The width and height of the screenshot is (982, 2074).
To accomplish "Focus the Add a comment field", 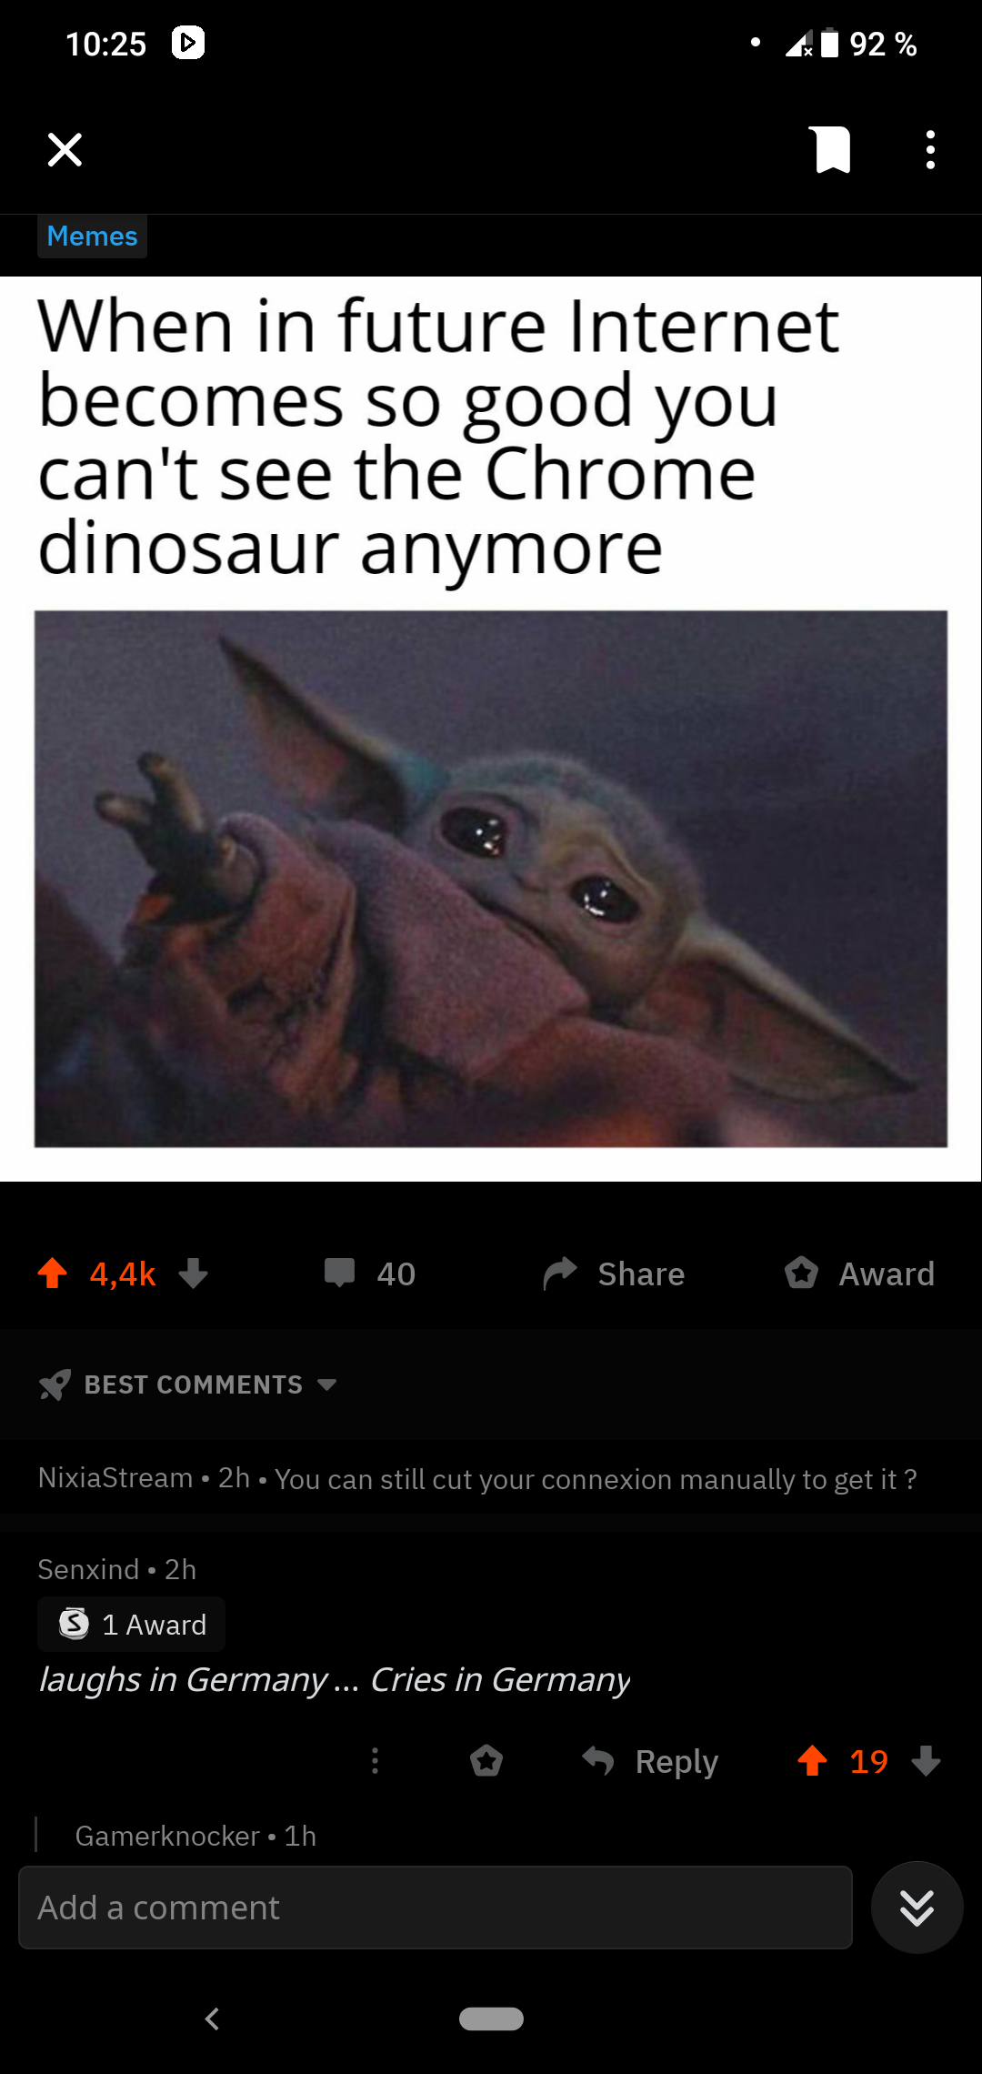I will pos(436,1908).
